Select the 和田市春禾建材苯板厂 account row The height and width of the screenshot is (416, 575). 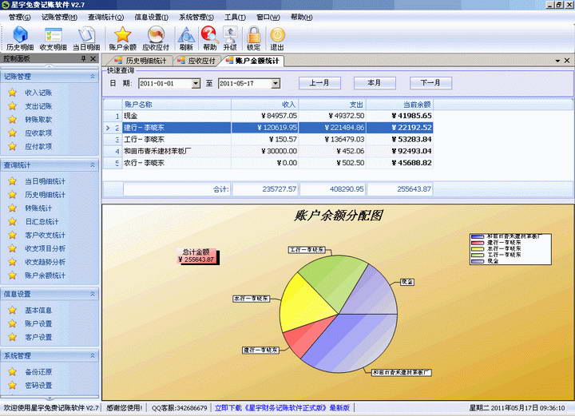pos(268,151)
